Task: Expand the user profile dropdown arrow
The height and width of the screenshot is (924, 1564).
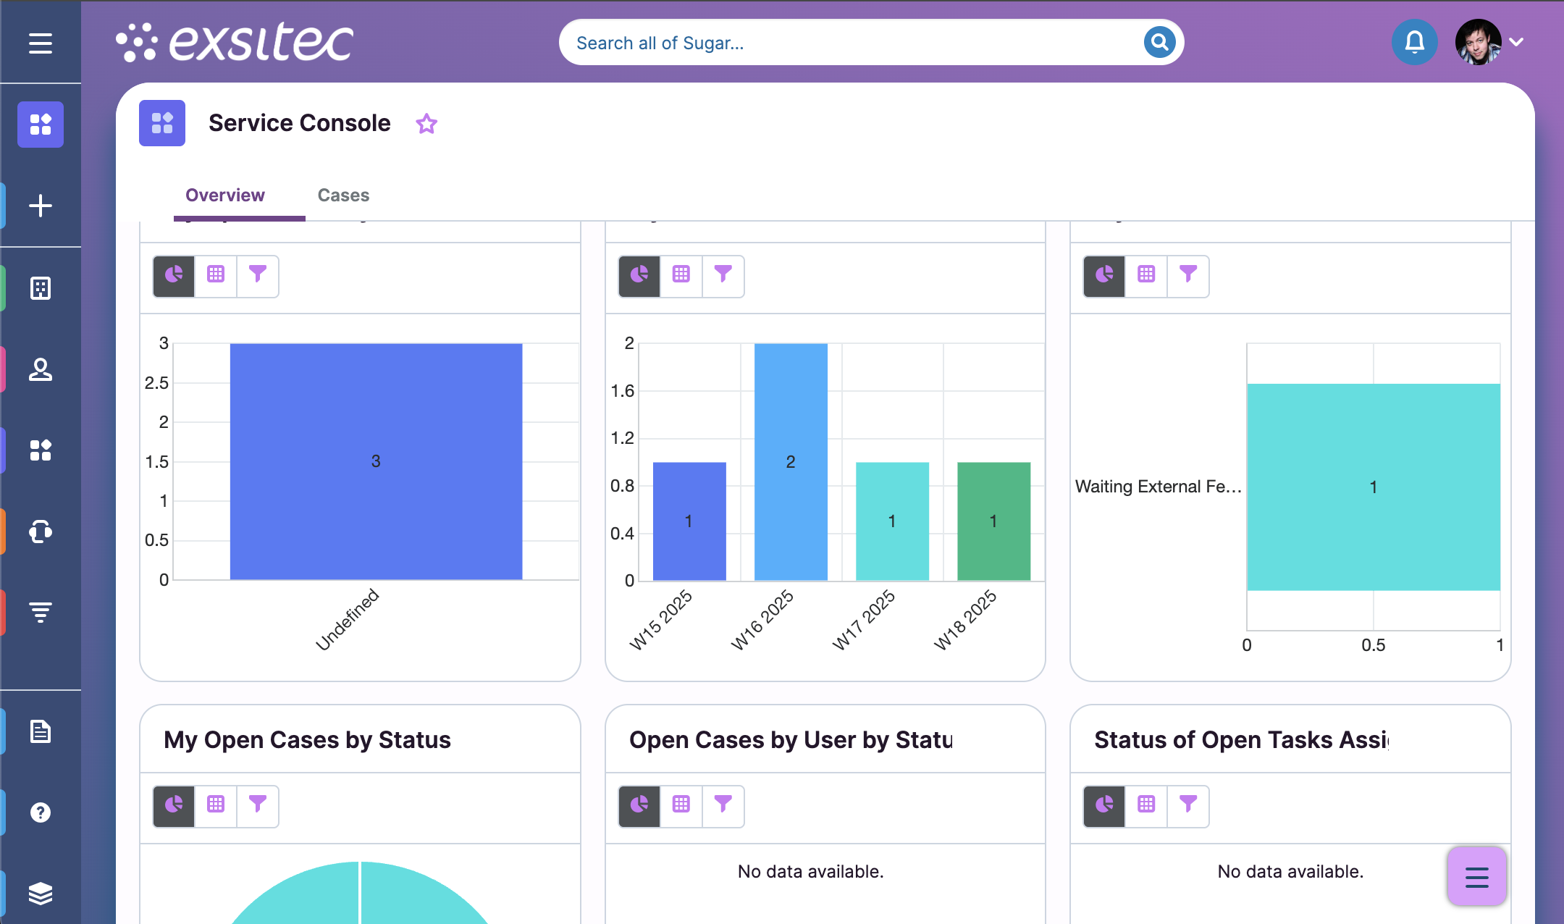Action: click(x=1517, y=42)
